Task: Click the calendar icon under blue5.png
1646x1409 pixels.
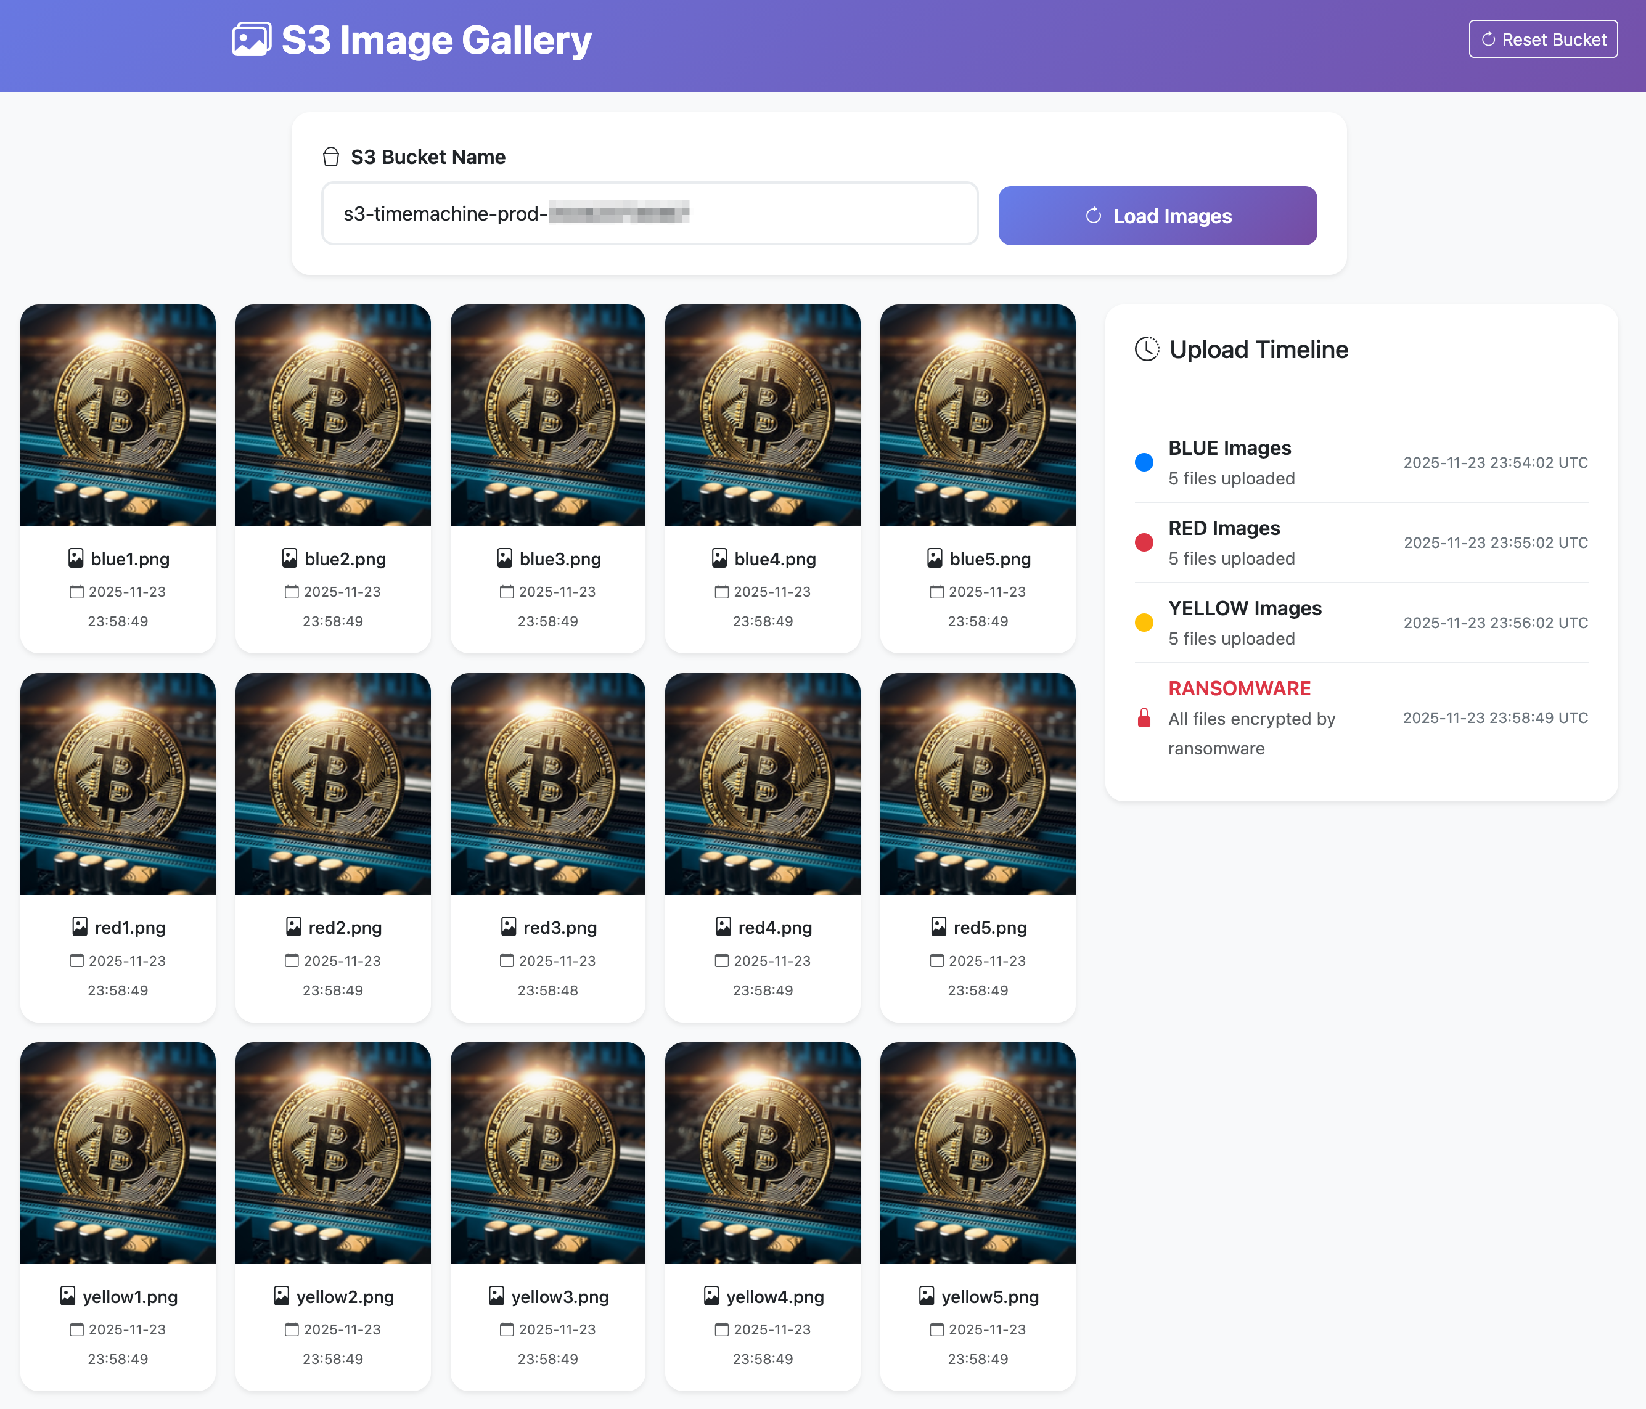Action: tap(938, 592)
